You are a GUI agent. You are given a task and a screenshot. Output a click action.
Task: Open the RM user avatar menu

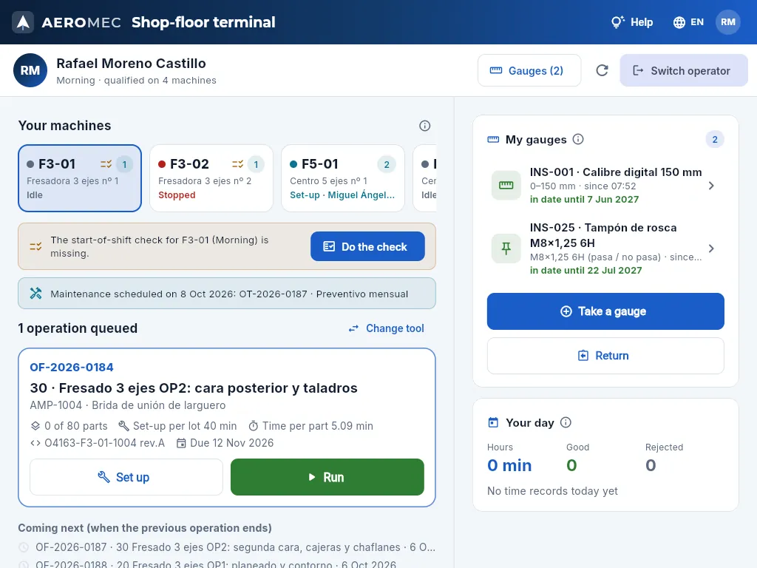[727, 22]
